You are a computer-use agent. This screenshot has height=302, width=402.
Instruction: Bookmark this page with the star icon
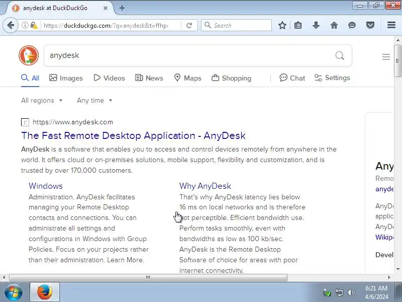(x=282, y=25)
